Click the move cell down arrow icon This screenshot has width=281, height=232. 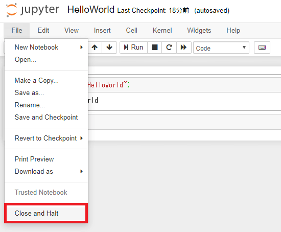pos(109,48)
